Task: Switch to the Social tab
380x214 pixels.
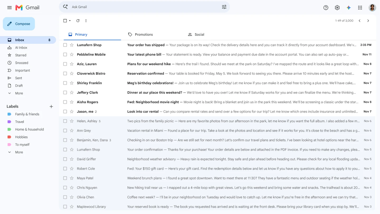Action: [196, 34]
